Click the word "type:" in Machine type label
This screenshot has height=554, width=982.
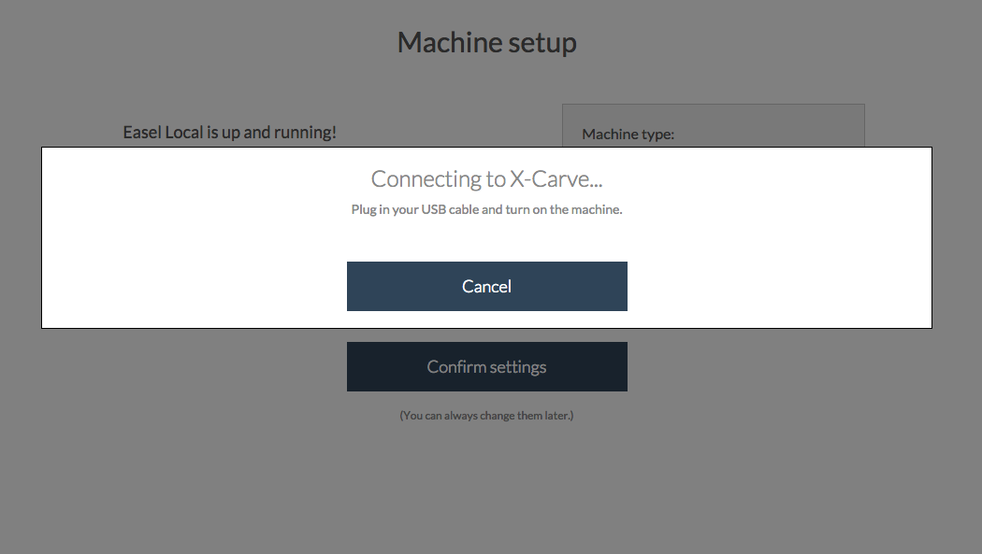[x=657, y=135]
